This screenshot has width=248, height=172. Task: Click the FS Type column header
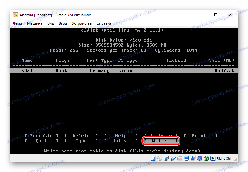pyautogui.click(x=128, y=60)
